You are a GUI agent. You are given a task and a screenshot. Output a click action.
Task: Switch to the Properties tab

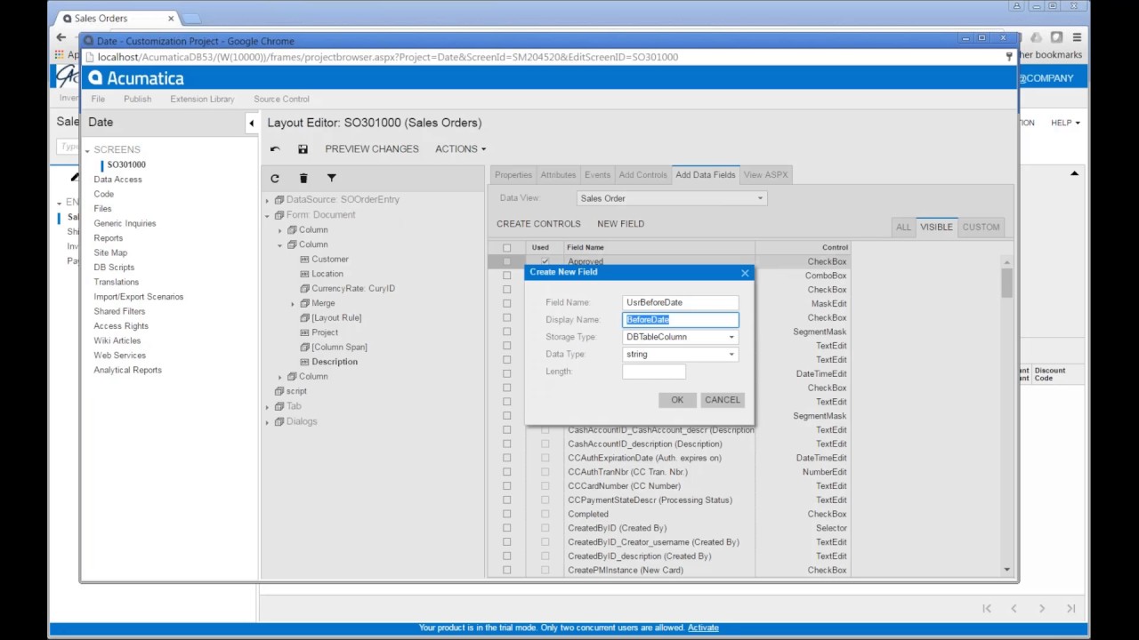point(513,175)
